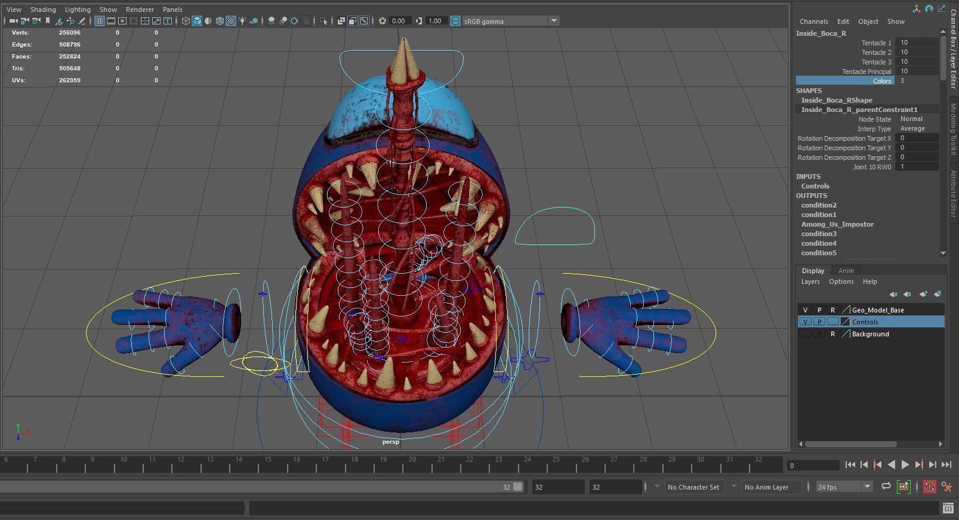Image resolution: width=959 pixels, height=520 pixels.
Task: Toggle X-Ray Active Components icon
Action: (352, 21)
